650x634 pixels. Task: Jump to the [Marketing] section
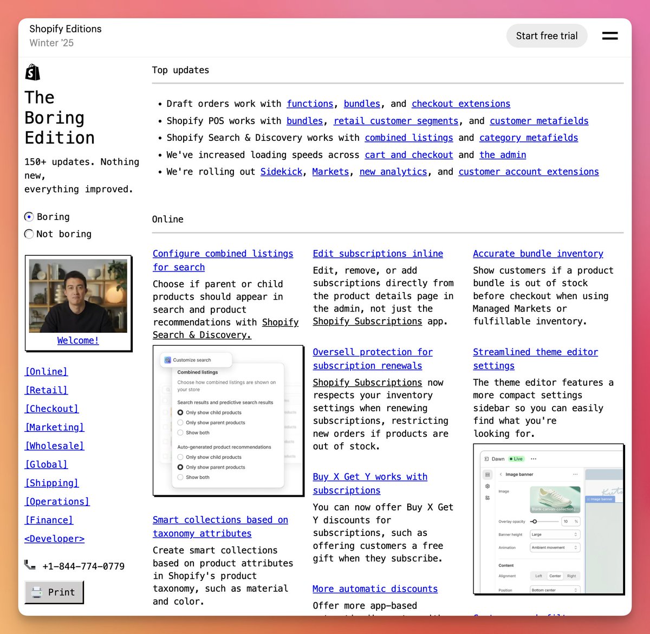click(54, 427)
